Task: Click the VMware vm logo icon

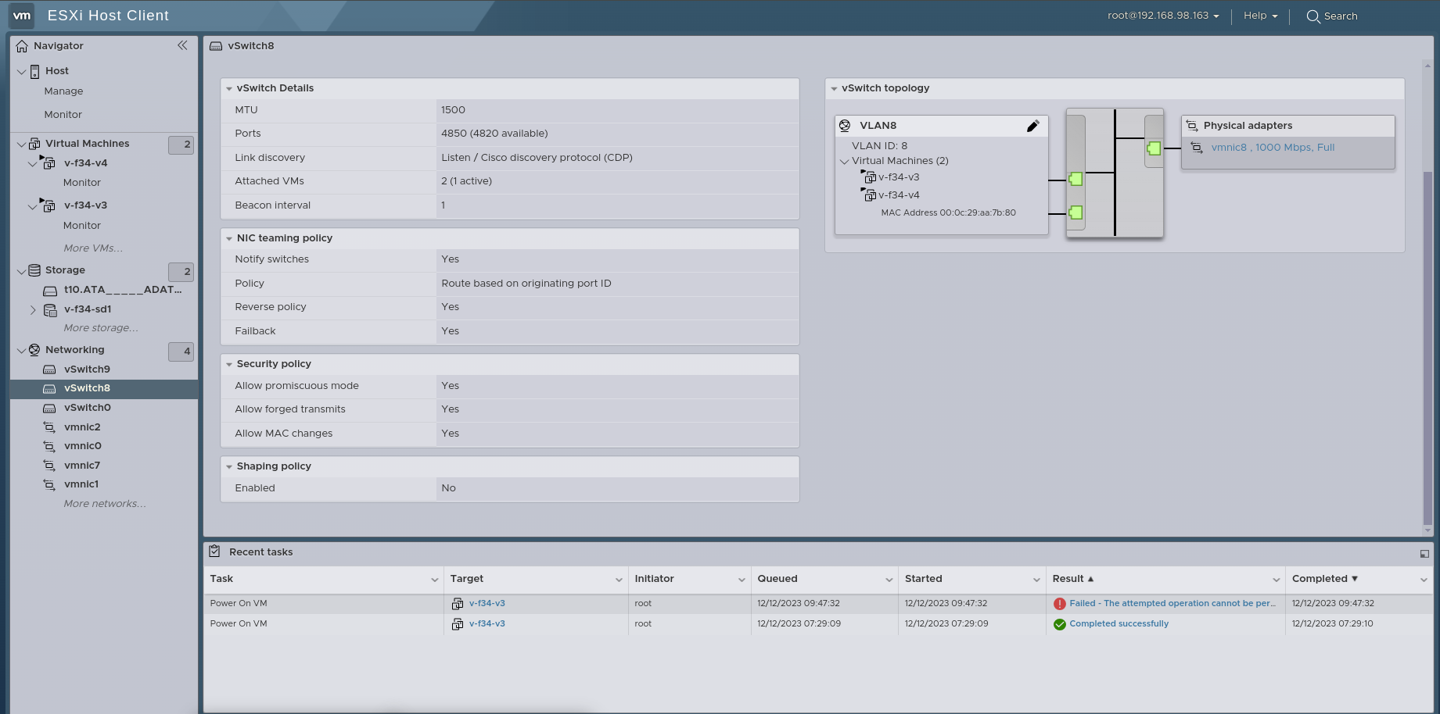Action: pos(22,16)
